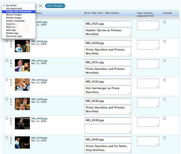This screenshot has width=181, height=154.
Task: Open the IMG_0428.jpg filename link
Action: click(x=39, y=41)
